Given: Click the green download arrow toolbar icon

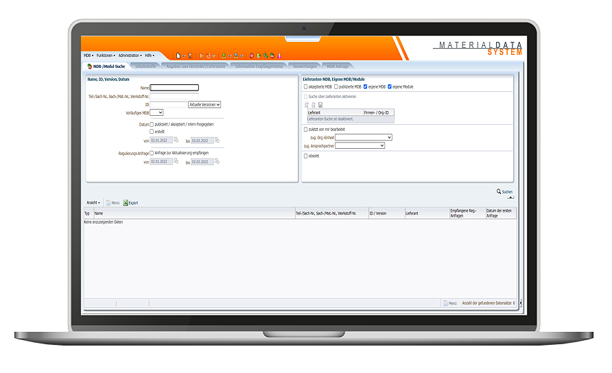Looking at the screenshot, I should coord(223,56).
